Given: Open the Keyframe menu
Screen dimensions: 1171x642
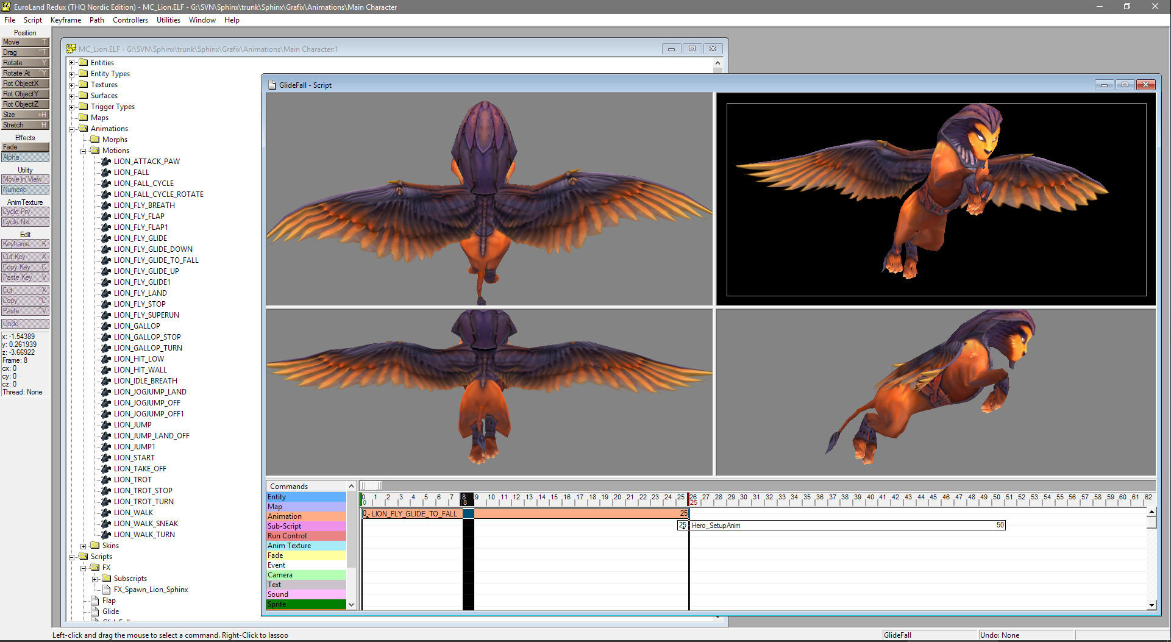Looking at the screenshot, I should pyautogui.click(x=65, y=20).
